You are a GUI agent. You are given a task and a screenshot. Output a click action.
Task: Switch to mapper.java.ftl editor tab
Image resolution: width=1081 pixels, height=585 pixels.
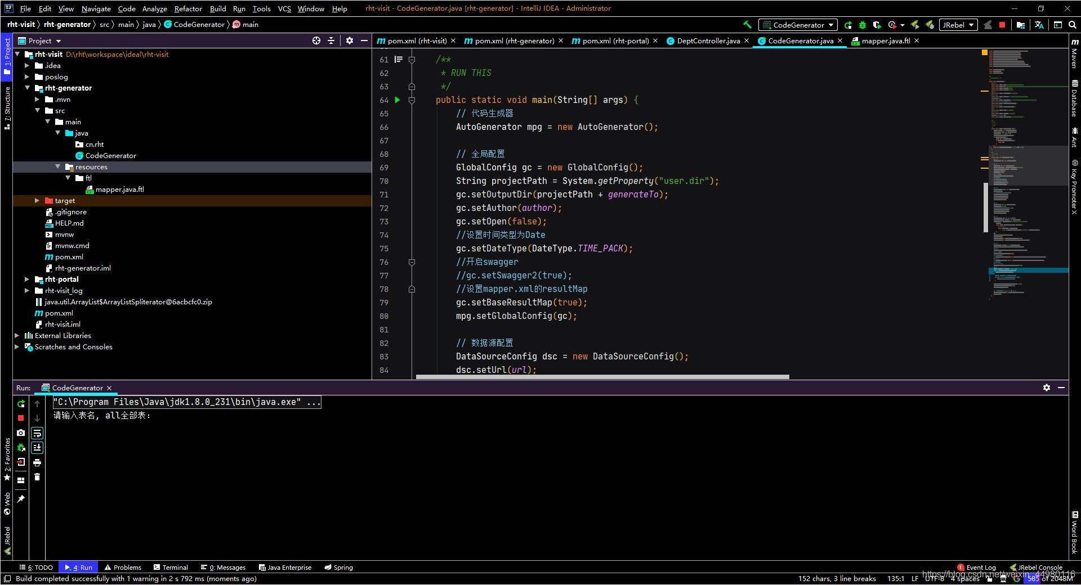[x=886, y=40]
